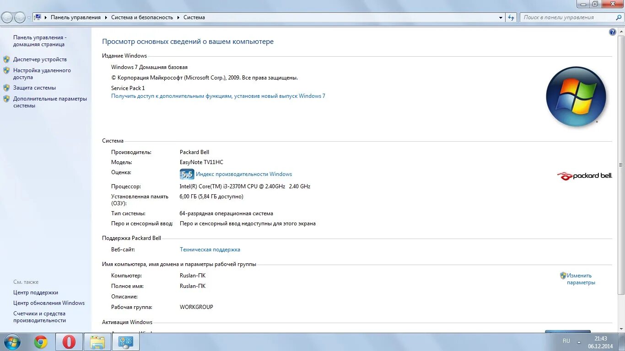
Task: Click the Back navigation arrow
Action: pyautogui.click(x=7, y=17)
